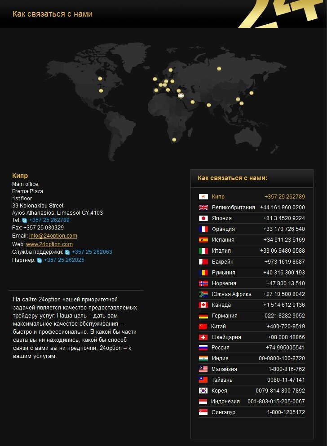
Task: Click the Cyprus flag icon
Action: [203, 197]
